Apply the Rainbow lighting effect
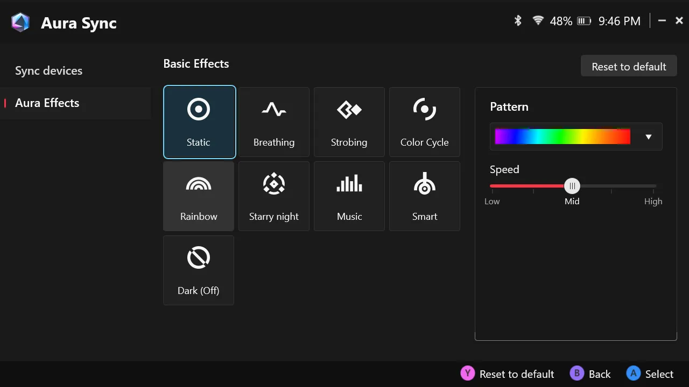 [x=199, y=196]
